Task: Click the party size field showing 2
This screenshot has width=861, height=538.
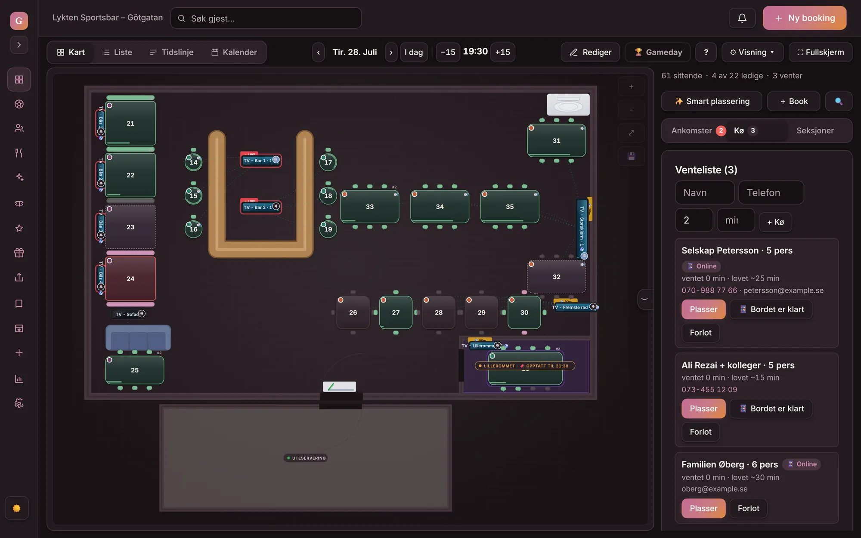Action: [694, 220]
